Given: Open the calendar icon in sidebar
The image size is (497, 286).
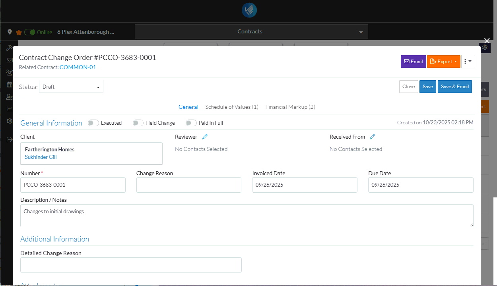Looking at the screenshot, I should pos(10,85).
